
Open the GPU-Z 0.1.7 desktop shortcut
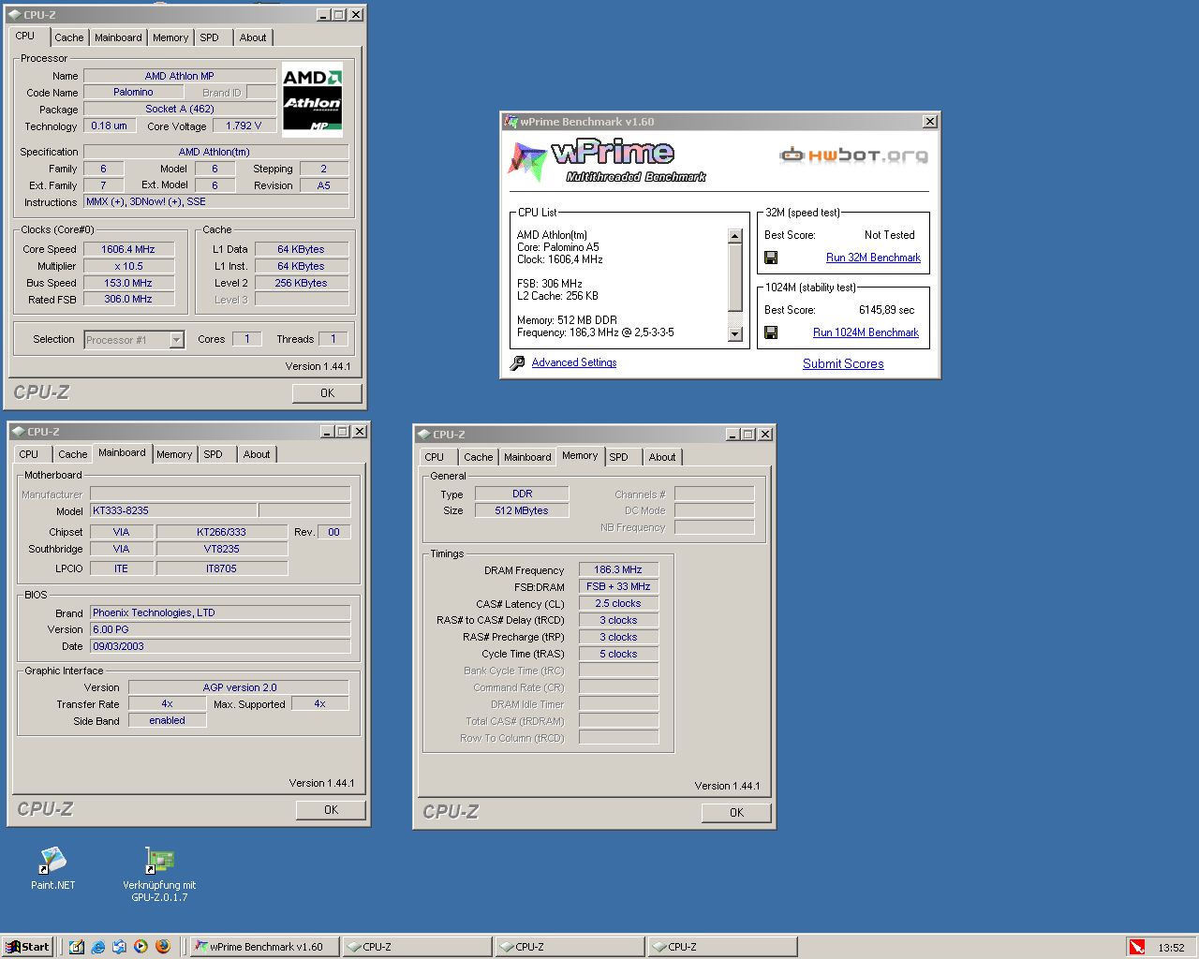click(159, 875)
